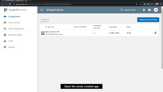
Task: Open the help question mark icon
Action: pyautogui.click(x=150, y=10)
